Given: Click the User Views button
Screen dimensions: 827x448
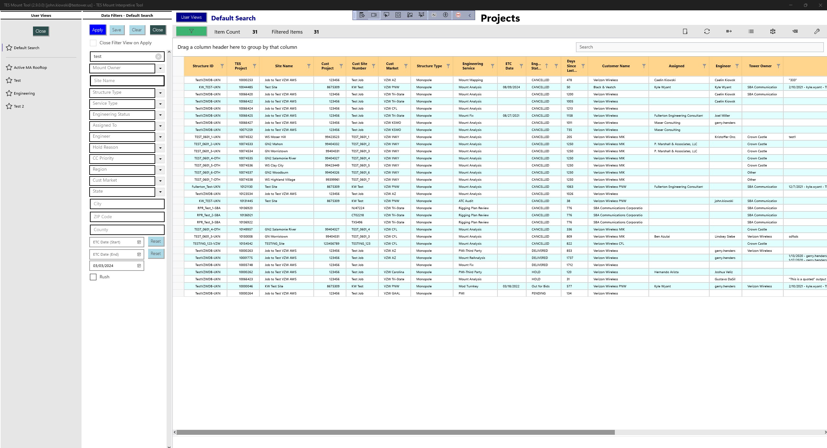Looking at the screenshot, I should pyautogui.click(x=191, y=17).
